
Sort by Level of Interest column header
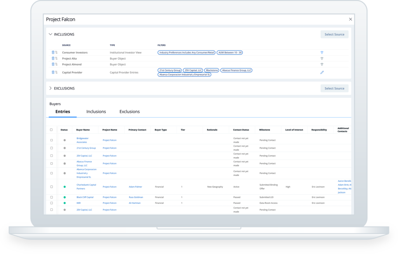294,130
